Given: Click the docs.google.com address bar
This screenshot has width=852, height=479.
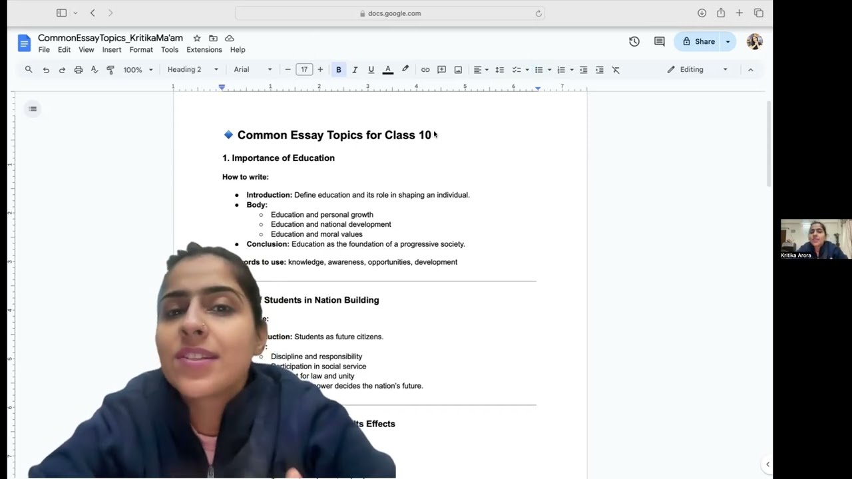Looking at the screenshot, I should [x=390, y=13].
